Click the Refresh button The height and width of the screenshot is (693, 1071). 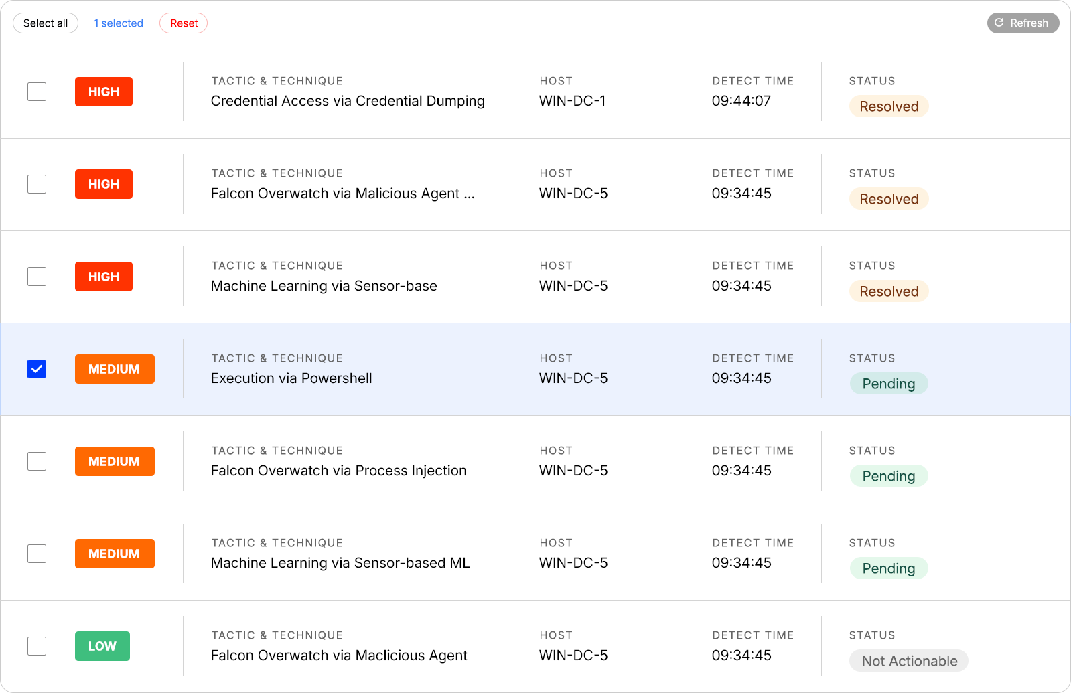click(x=1023, y=23)
